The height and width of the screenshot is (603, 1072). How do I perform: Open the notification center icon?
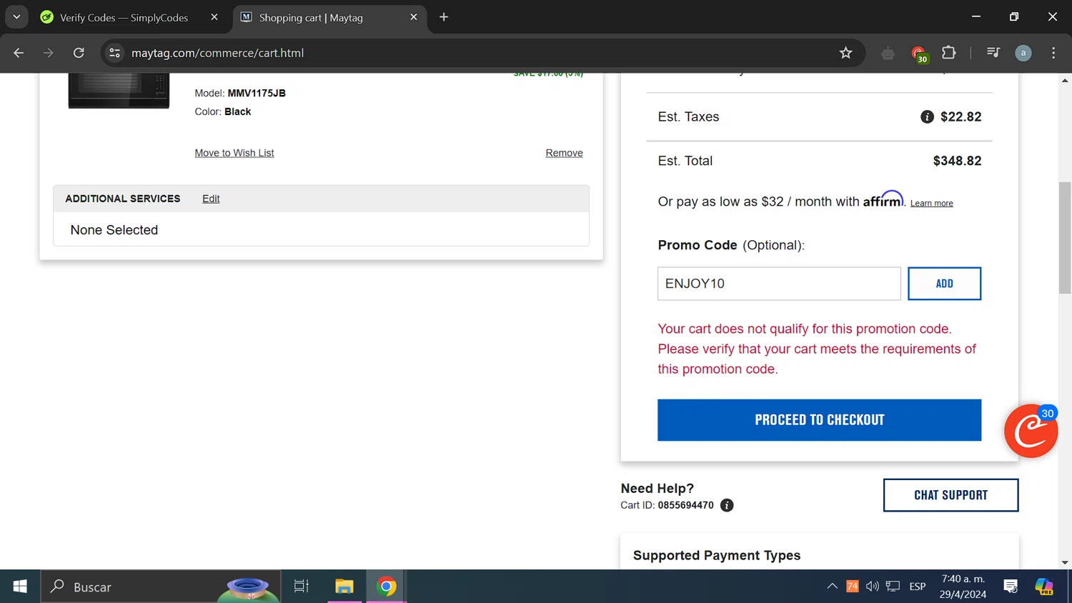1011,587
